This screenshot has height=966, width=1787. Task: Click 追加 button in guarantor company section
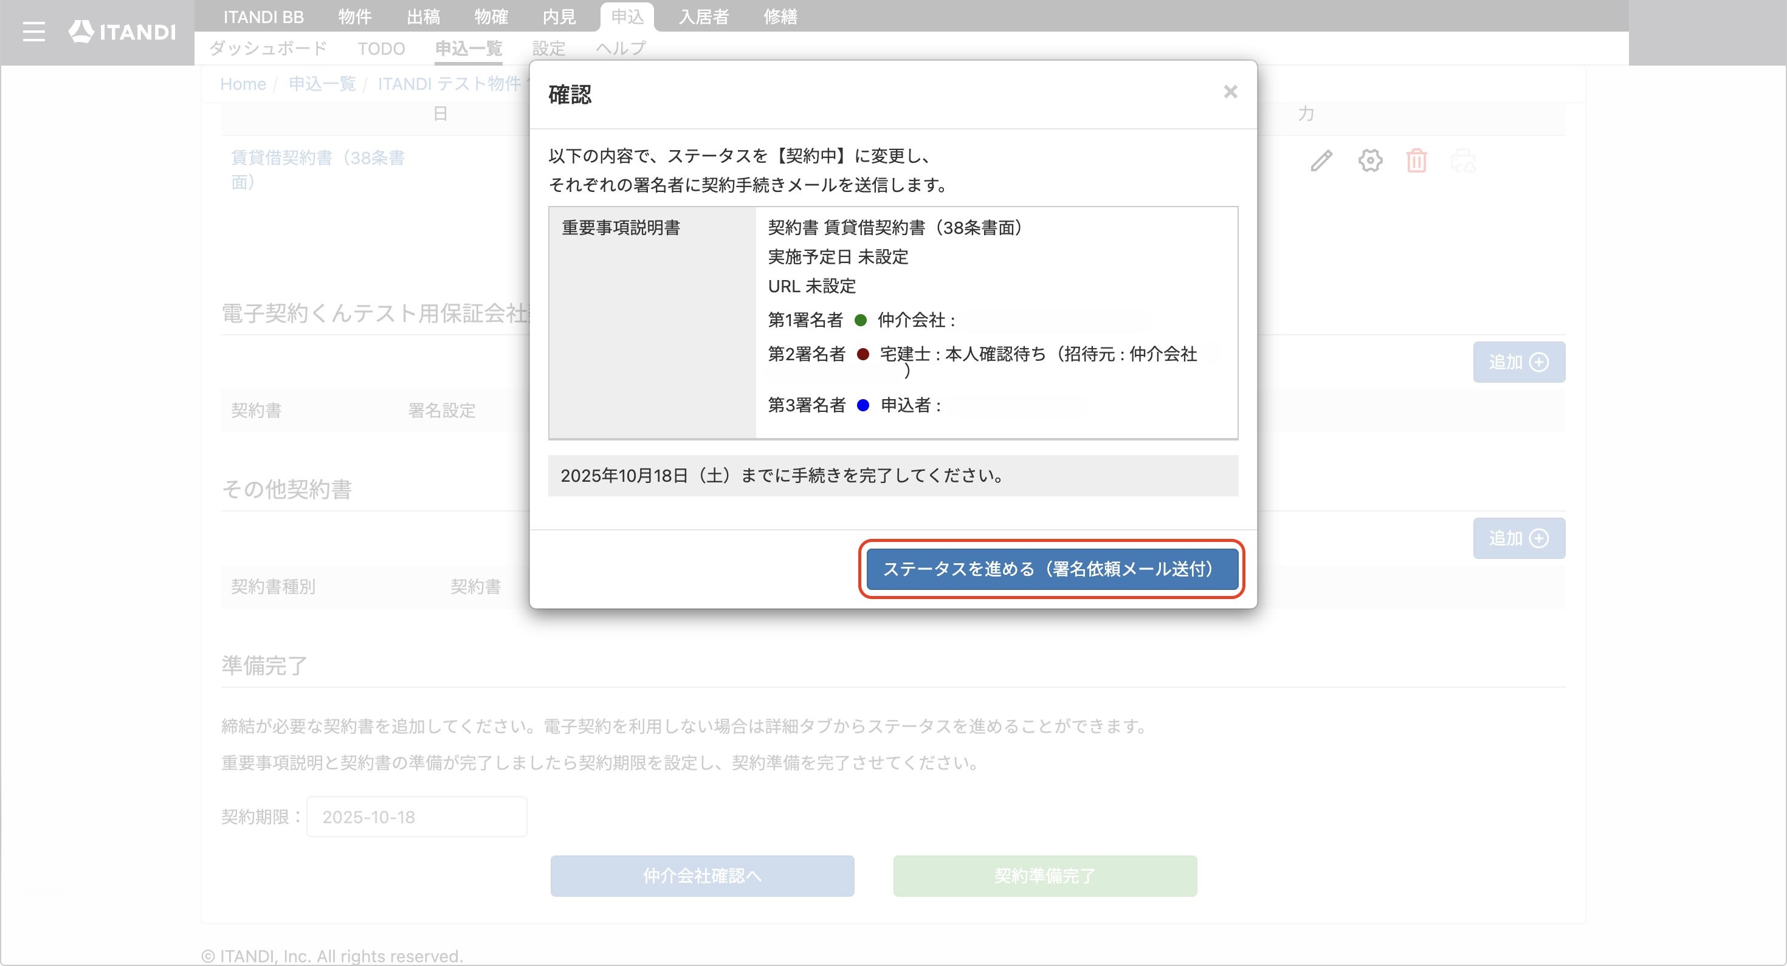[x=1518, y=362]
